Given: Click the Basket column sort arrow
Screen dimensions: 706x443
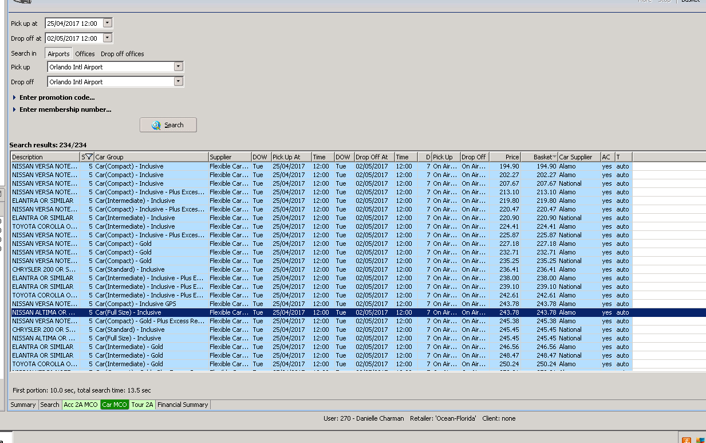Looking at the screenshot, I should click(x=554, y=157).
